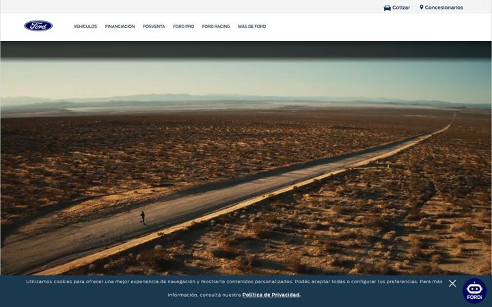Viewport: 492px width, 307px height.
Task: Open the Ford Racing menu
Action: [216, 27]
